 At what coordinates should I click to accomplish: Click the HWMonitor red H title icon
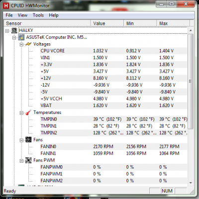tap(6, 5)
